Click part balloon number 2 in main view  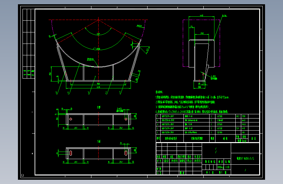[106, 93]
